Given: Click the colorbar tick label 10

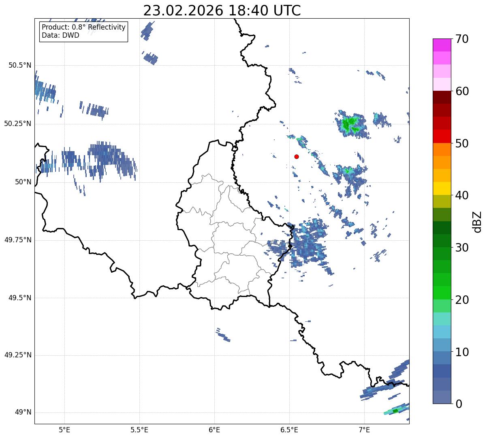Looking at the screenshot, I should click(x=462, y=352).
